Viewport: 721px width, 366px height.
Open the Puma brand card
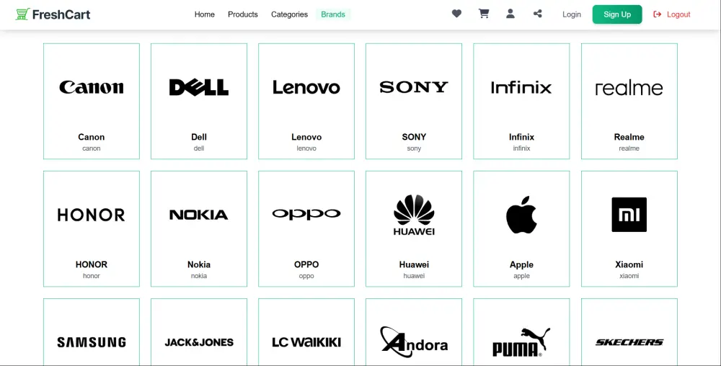pyautogui.click(x=521, y=332)
